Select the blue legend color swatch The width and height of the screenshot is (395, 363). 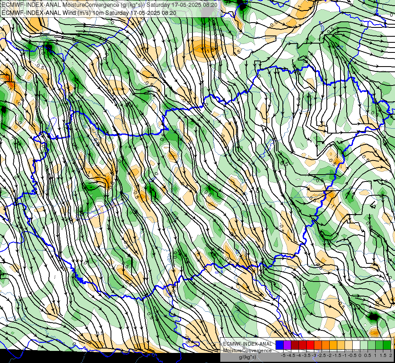coord(280,345)
